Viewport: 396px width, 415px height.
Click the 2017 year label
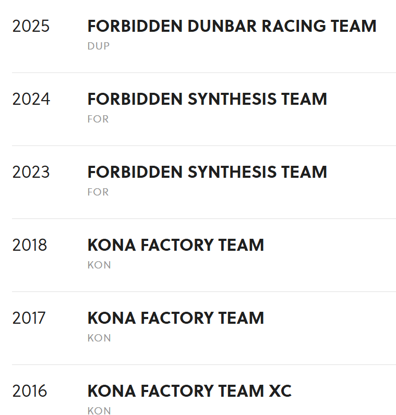(29, 318)
